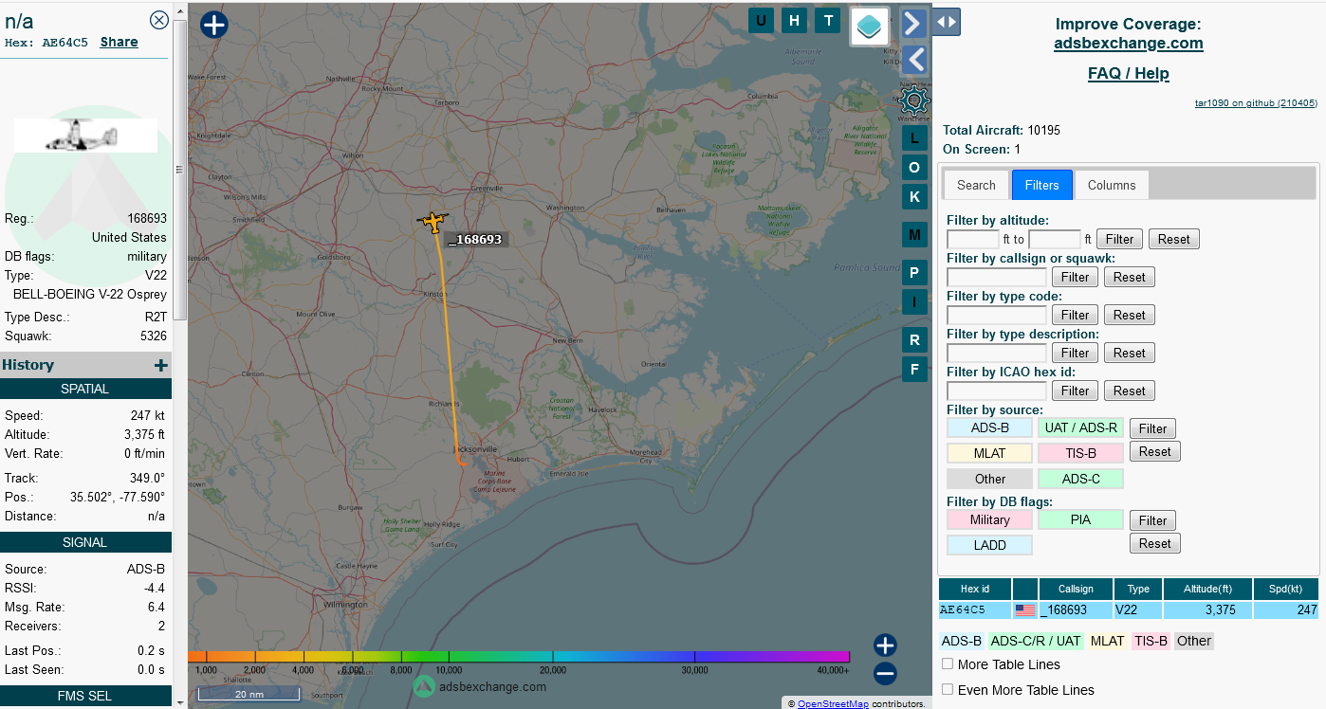Open the settings gear icon
Viewport: 1326px width, 709px height.
[913, 99]
